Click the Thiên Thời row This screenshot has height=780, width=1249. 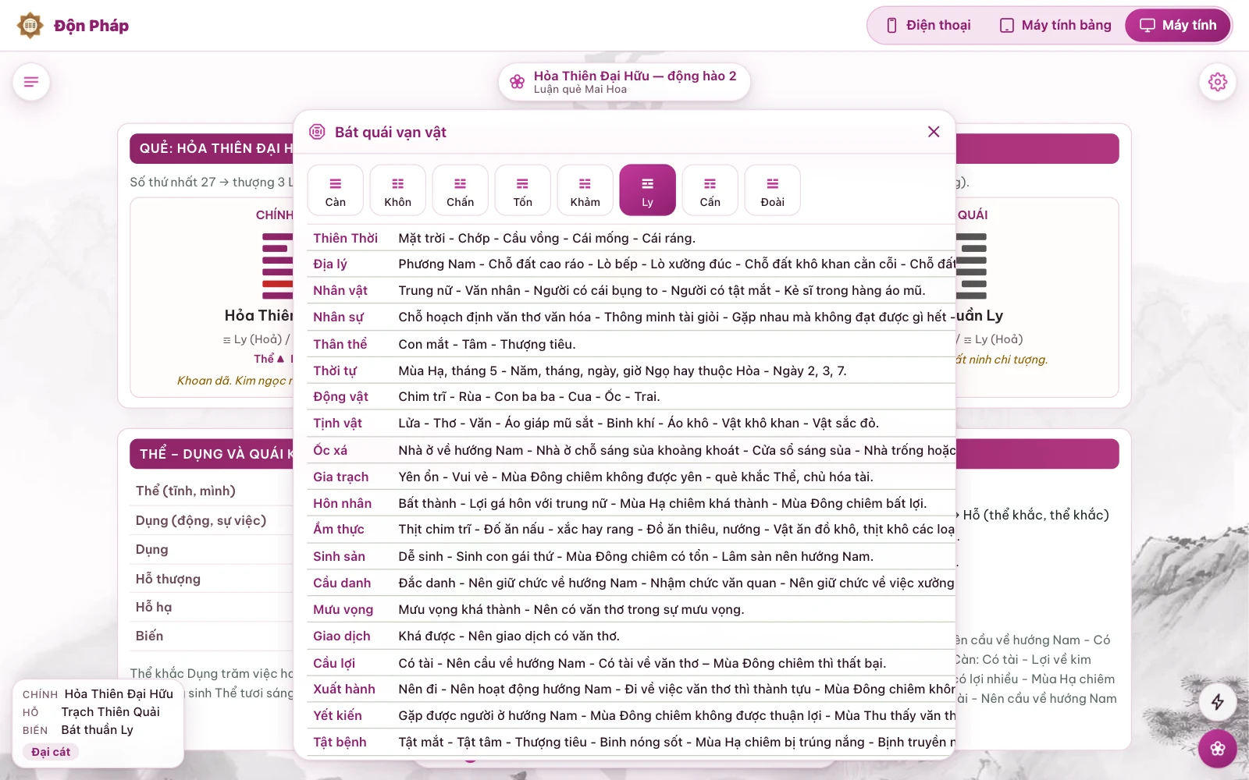click(632, 238)
